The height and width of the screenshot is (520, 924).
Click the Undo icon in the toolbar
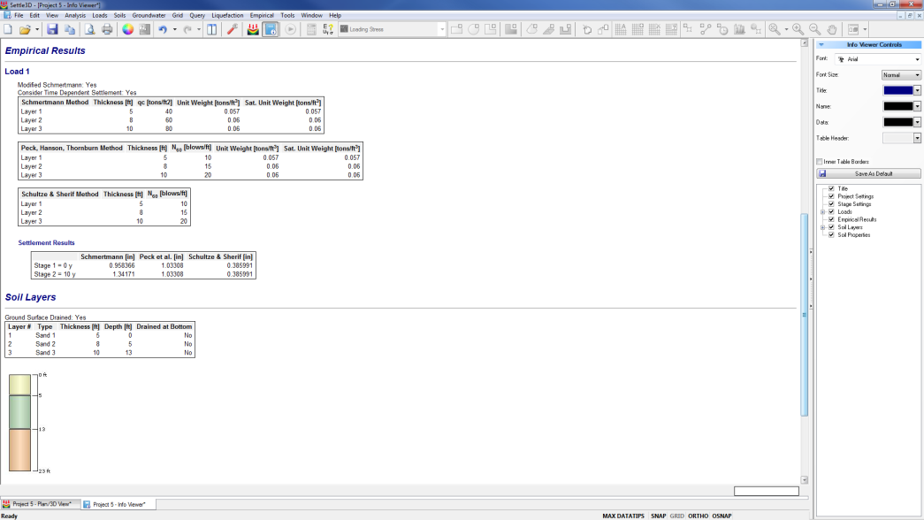click(163, 29)
